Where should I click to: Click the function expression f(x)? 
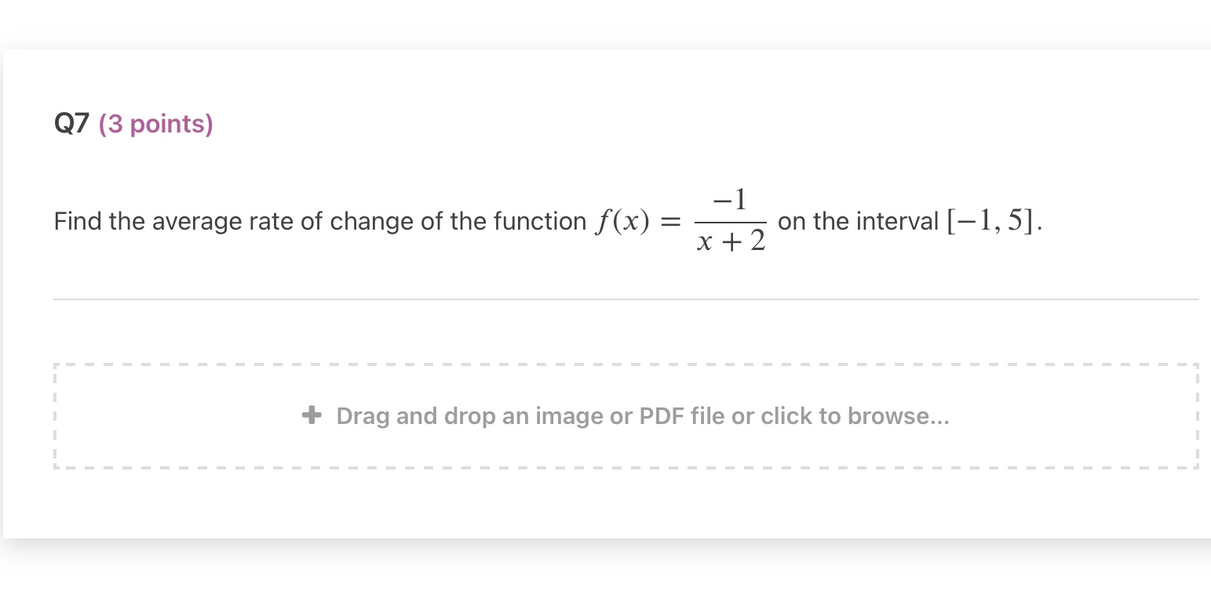(x=622, y=220)
